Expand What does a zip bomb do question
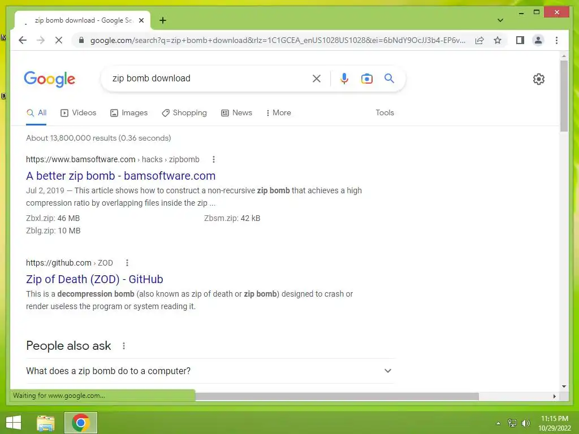579x434 pixels. tap(210, 371)
